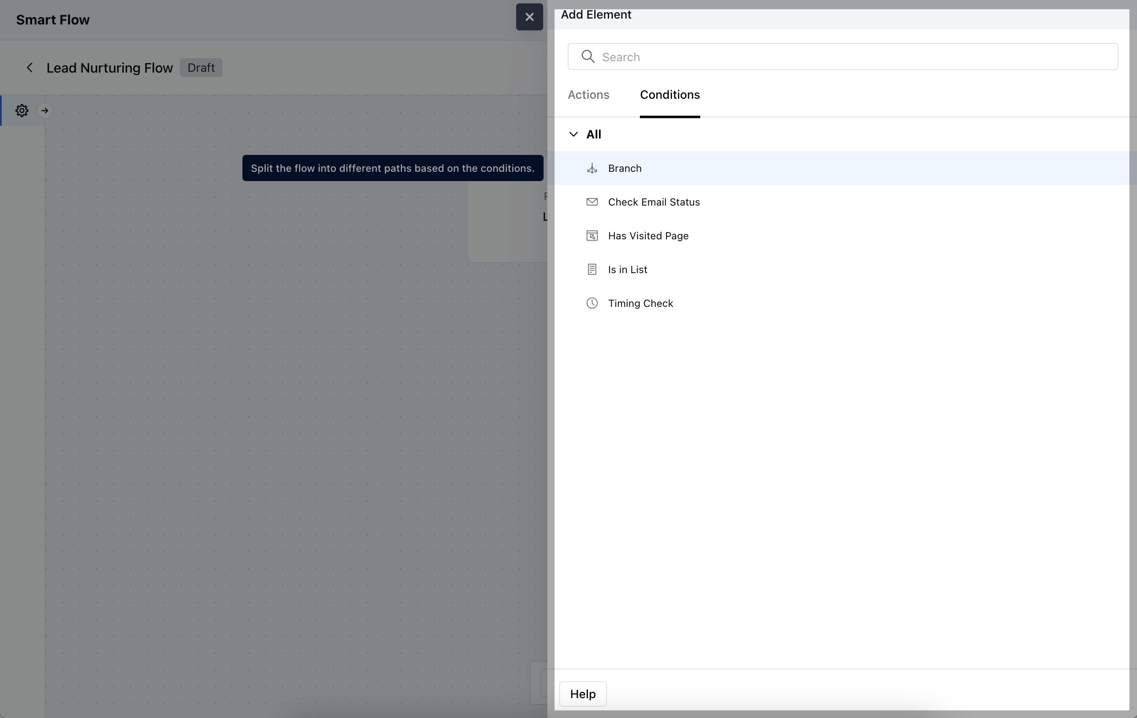
Task: Click the Timing Check clock icon
Action: click(x=592, y=303)
